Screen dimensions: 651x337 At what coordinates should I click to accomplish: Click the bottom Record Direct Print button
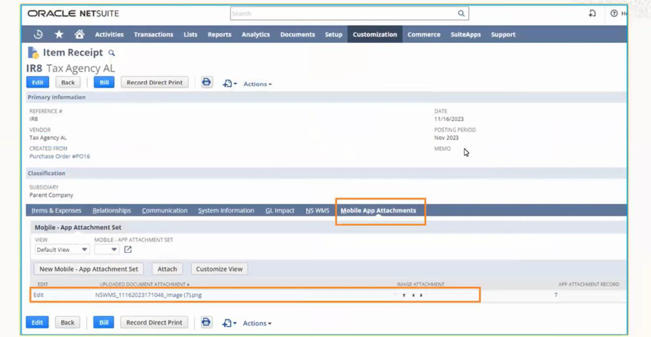click(154, 322)
